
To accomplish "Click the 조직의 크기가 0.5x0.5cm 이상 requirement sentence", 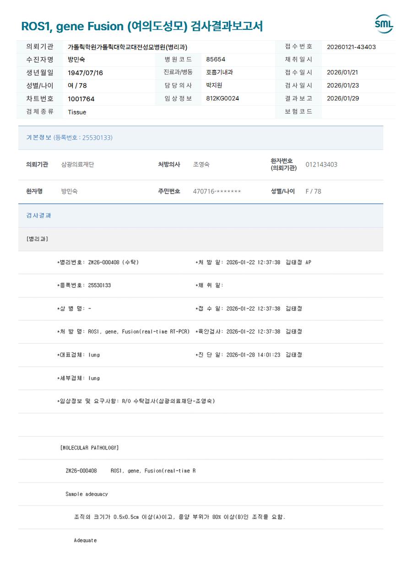I will pyautogui.click(x=179, y=517).
